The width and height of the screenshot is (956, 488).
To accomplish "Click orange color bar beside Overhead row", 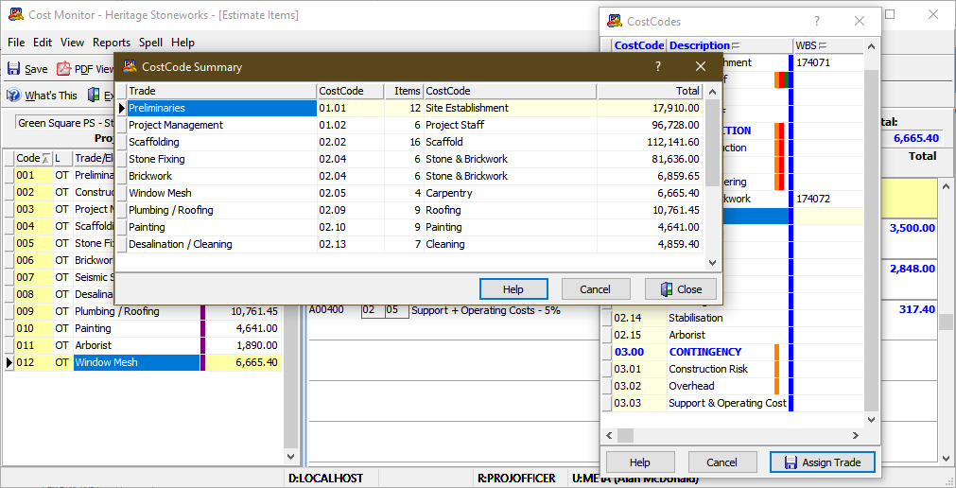I will [x=776, y=386].
